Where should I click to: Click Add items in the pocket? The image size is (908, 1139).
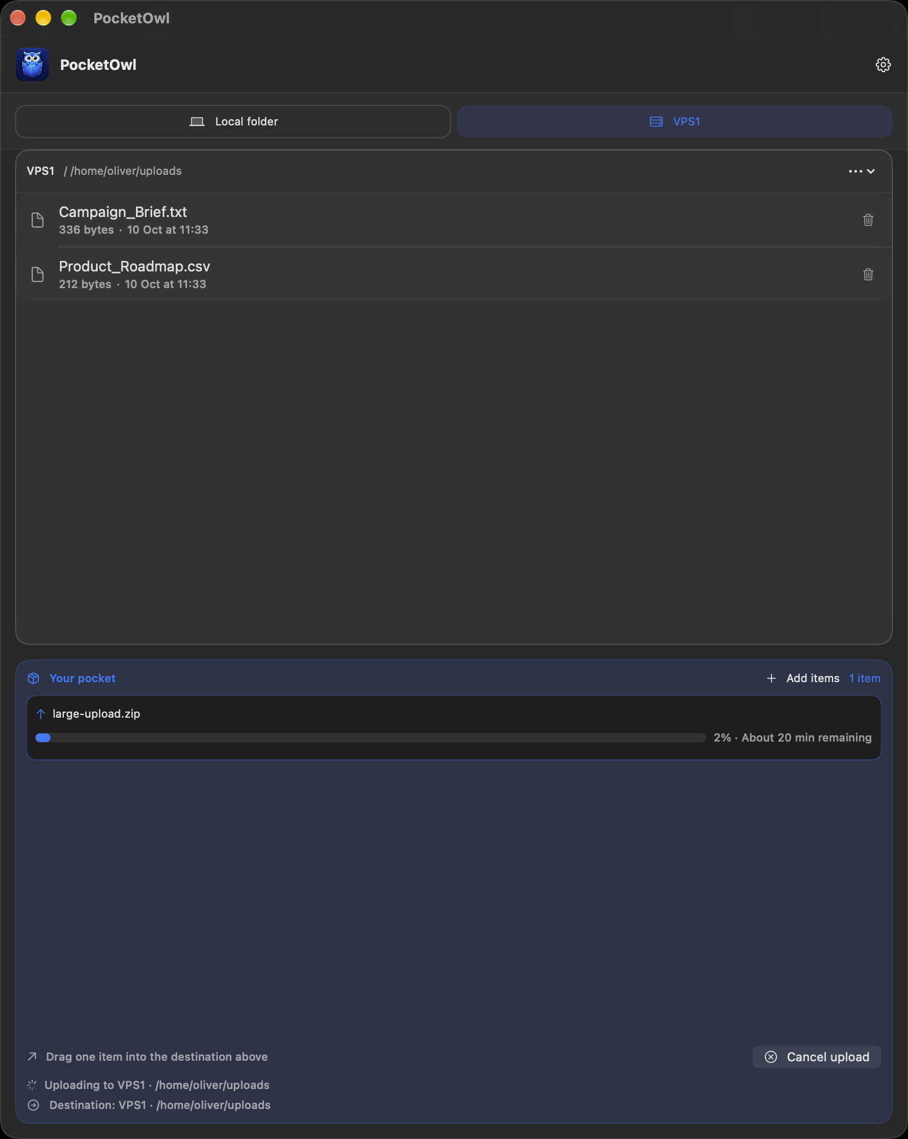[803, 678]
